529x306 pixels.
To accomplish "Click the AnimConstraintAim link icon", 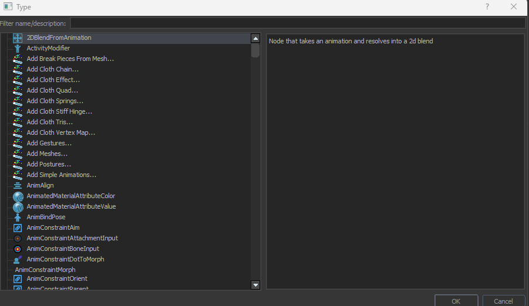I will click(x=18, y=228).
